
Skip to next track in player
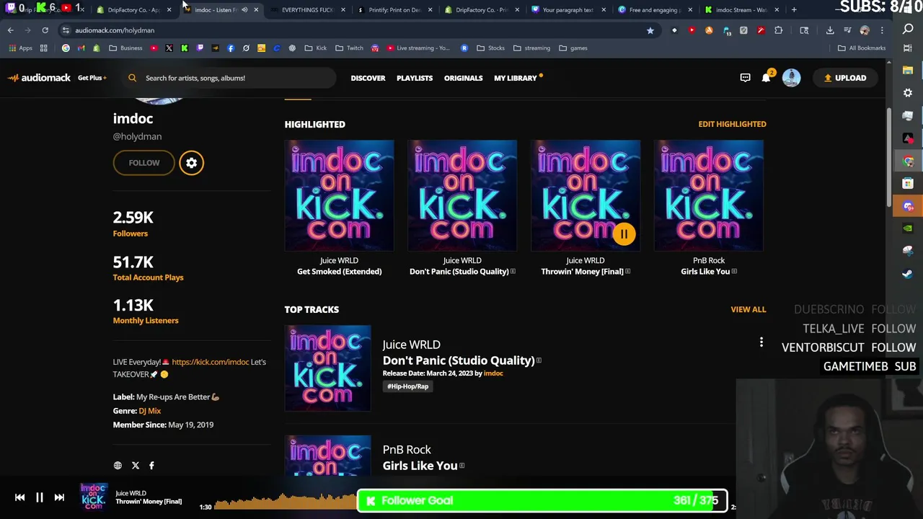coord(59,497)
